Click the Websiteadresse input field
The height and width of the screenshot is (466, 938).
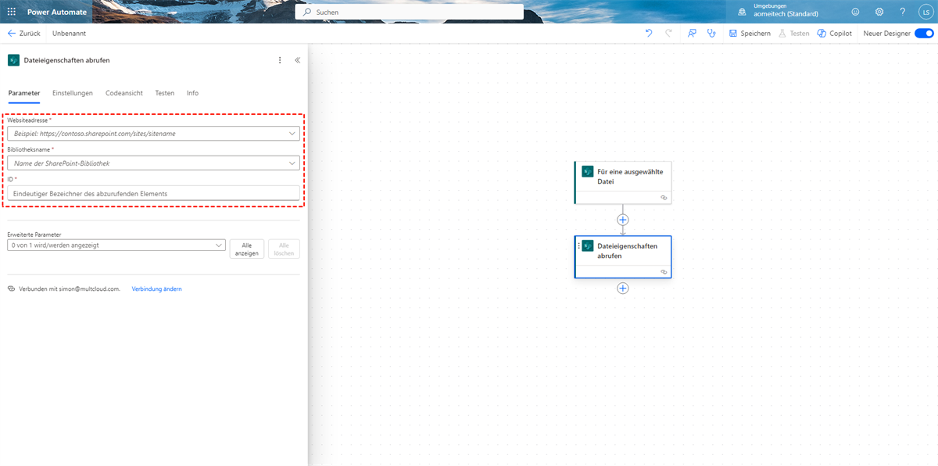152,134
